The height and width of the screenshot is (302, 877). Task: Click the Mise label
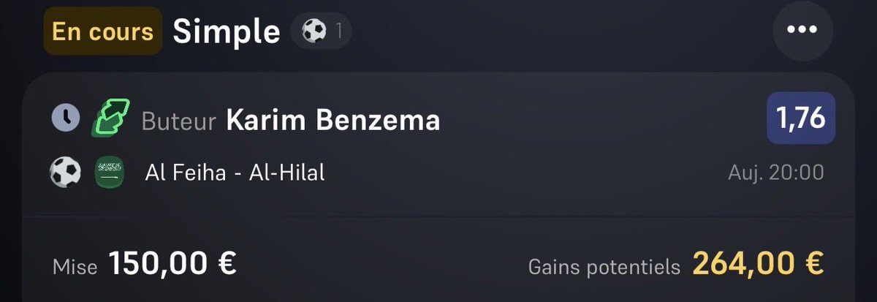(75, 267)
